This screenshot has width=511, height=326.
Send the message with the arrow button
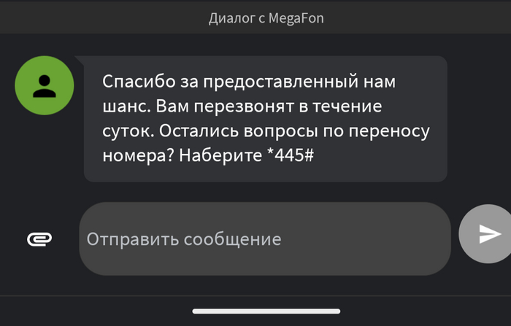pos(485,234)
